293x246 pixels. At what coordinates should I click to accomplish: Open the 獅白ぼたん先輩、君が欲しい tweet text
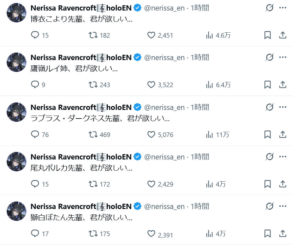click(81, 218)
